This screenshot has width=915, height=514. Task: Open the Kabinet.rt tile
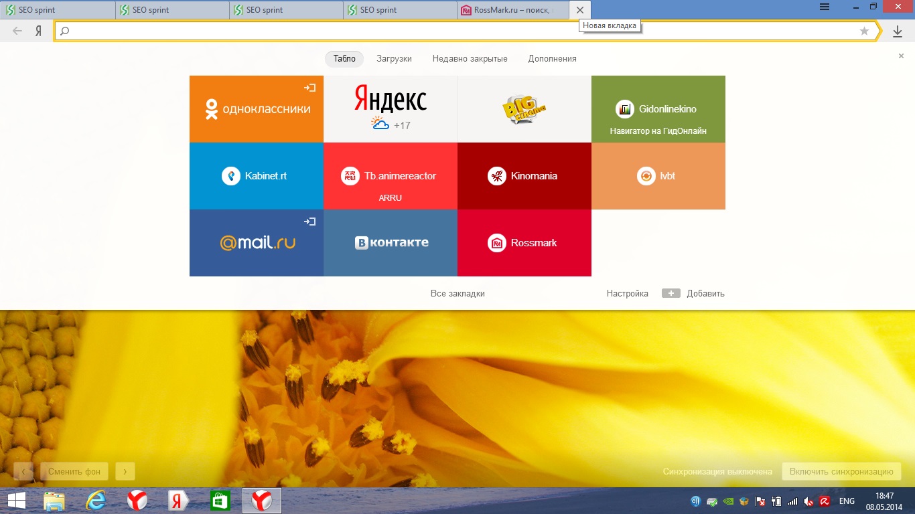coord(257,176)
